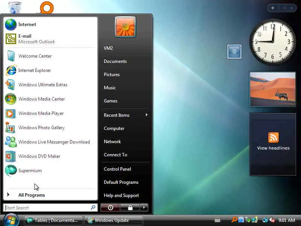Open Windows Photo Gallery
301x226 pixels.
(50, 128)
